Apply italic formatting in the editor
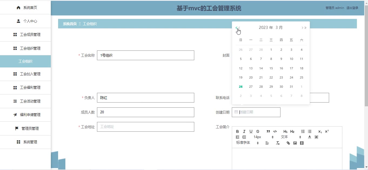Screen dimensions: 368x170 (244, 131)
